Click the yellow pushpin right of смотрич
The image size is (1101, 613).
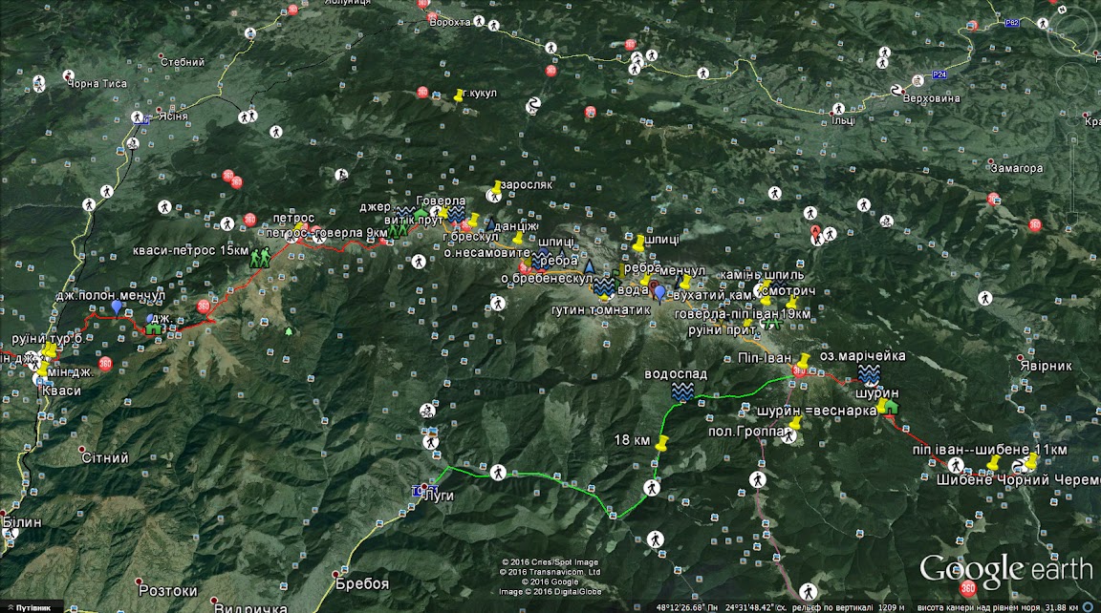click(x=791, y=303)
